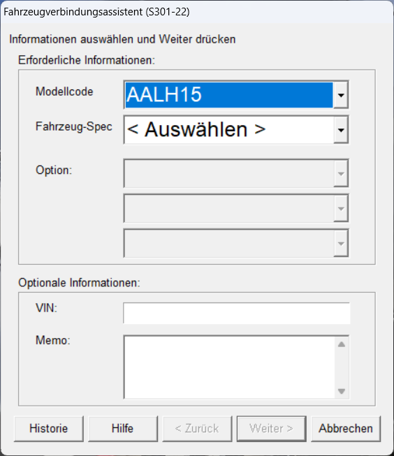Viewport: 394px width, 456px height.
Task: Open the third Option dropdown arrow
Action: tap(341, 244)
